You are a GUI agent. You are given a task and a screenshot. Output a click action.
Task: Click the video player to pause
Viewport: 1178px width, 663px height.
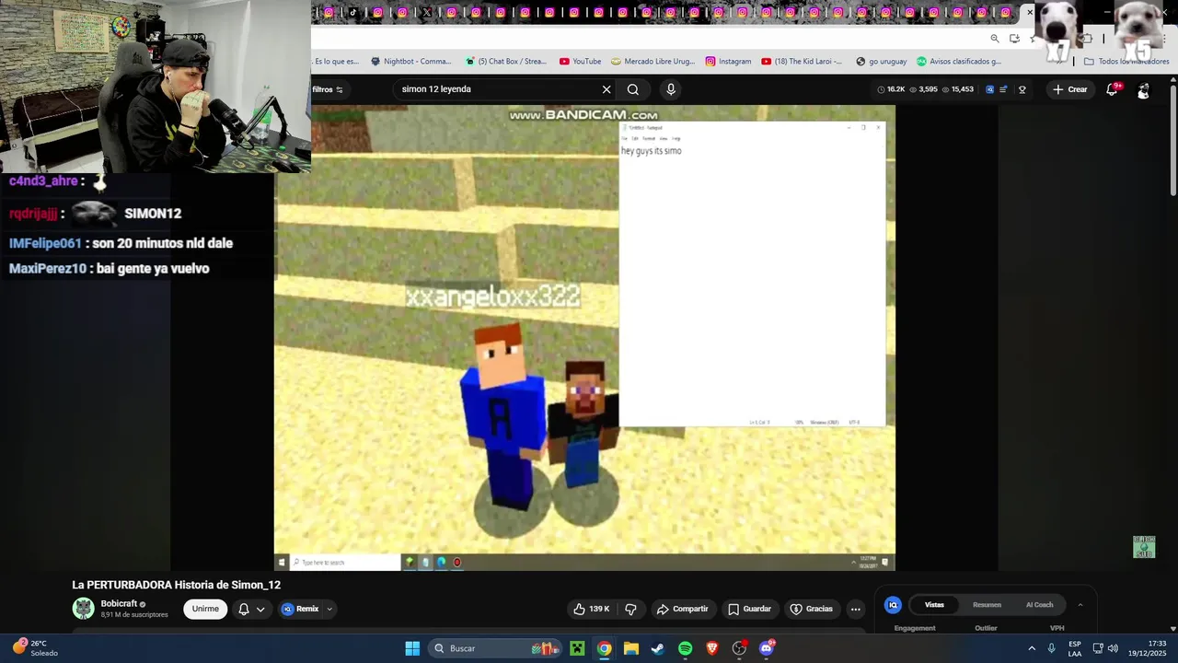(x=584, y=337)
